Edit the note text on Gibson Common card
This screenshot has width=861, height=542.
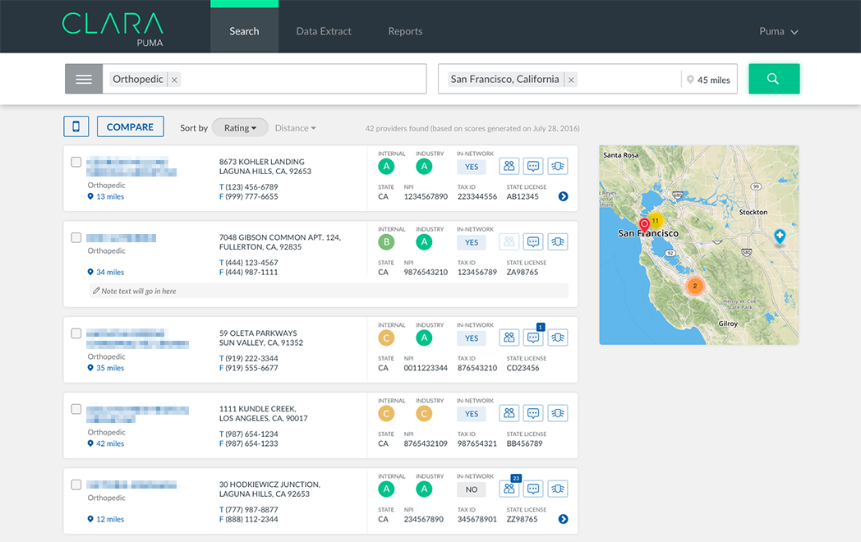(x=329, y=291)
